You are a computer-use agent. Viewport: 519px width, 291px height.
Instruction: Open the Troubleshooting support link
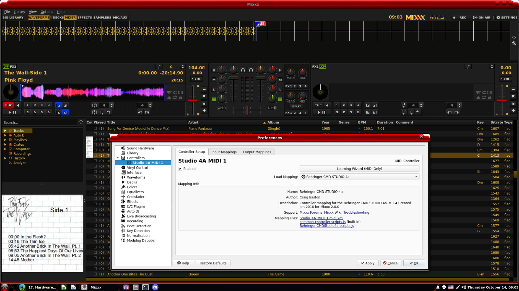[x=356, y=212]
